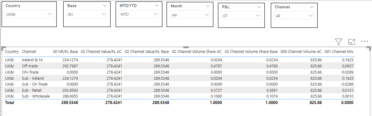This screenshot has height=116, width=372.
Task: Expand the P&L slicer header chevron
Action: 259,7
